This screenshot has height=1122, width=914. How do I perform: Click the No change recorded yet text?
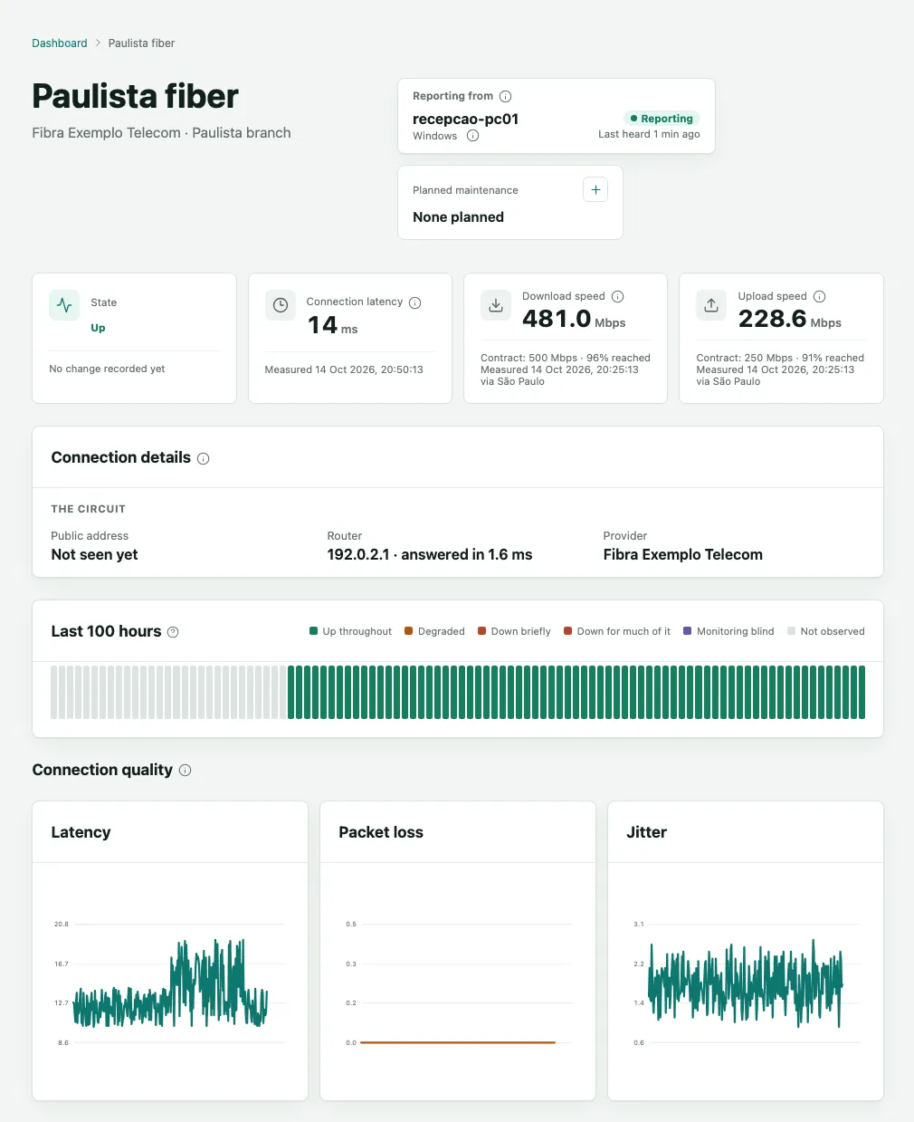[107, 369]
